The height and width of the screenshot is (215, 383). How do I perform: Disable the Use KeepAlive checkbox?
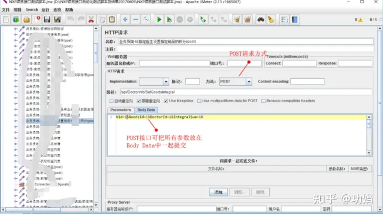coord(166,101)
